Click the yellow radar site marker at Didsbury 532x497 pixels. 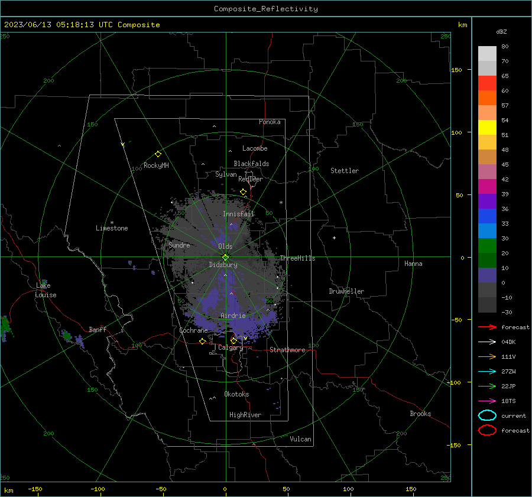click(x=225, y=257)
